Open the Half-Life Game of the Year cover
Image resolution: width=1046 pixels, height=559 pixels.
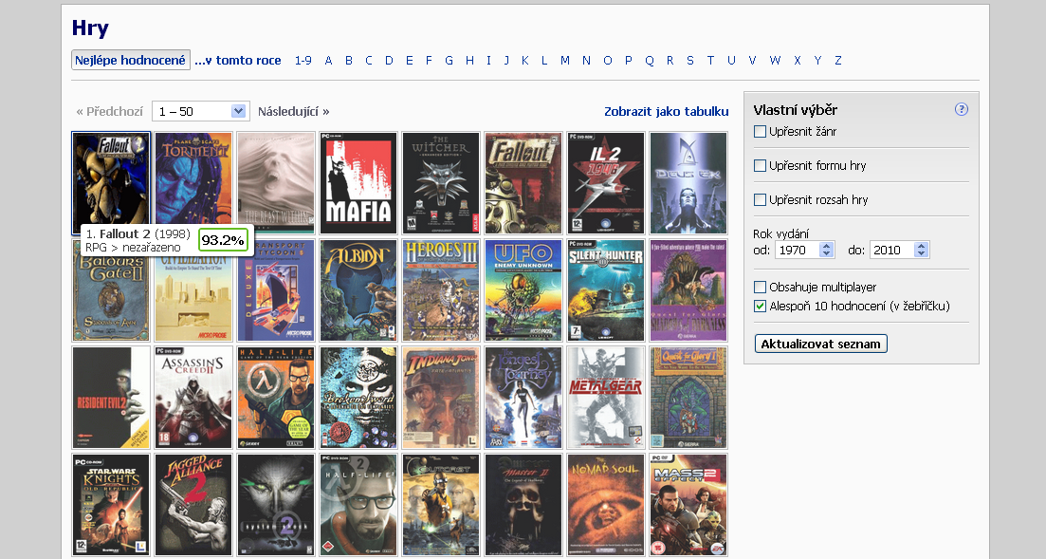tap(276, 398)
